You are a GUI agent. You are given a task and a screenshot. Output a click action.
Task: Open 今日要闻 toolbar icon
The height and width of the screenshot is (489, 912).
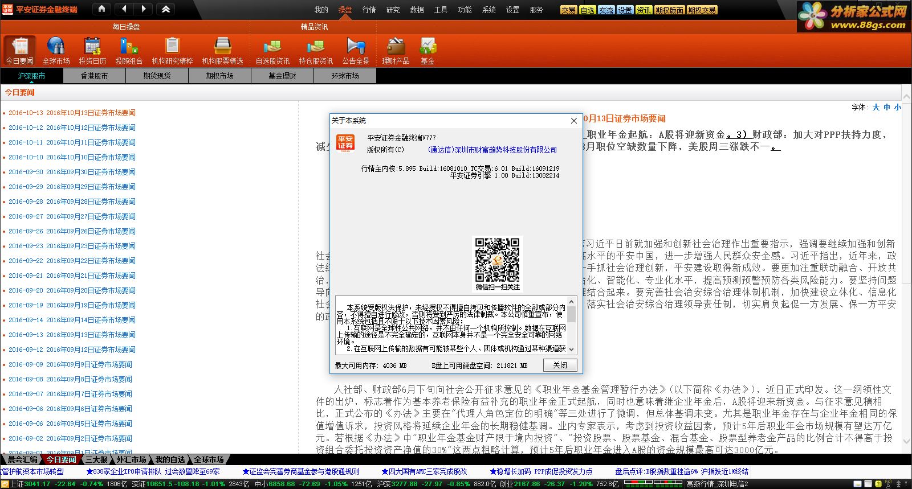coord(20,51)
